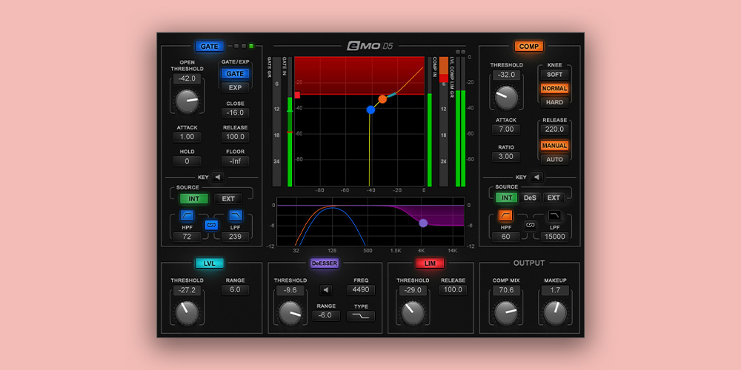Toggle the gate HPF filter icon
The image size is (741, 370).
[187, 216]
